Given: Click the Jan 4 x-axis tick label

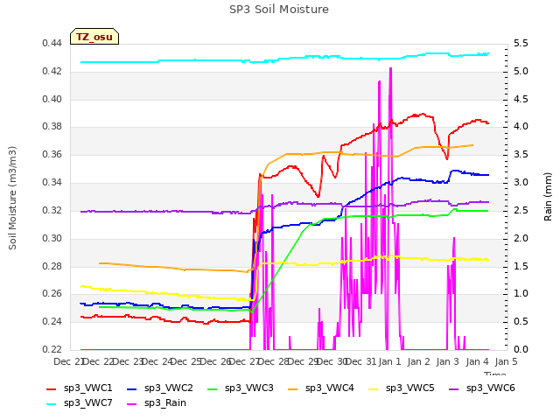Looking at the screenshot, I should coord(477,361).
